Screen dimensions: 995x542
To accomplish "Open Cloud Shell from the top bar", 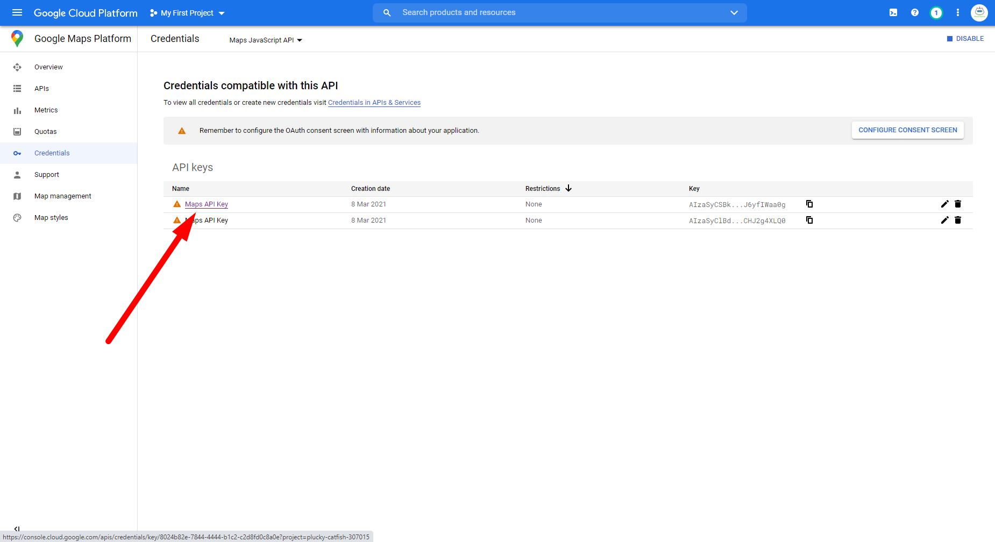I will tap(893, 13).
